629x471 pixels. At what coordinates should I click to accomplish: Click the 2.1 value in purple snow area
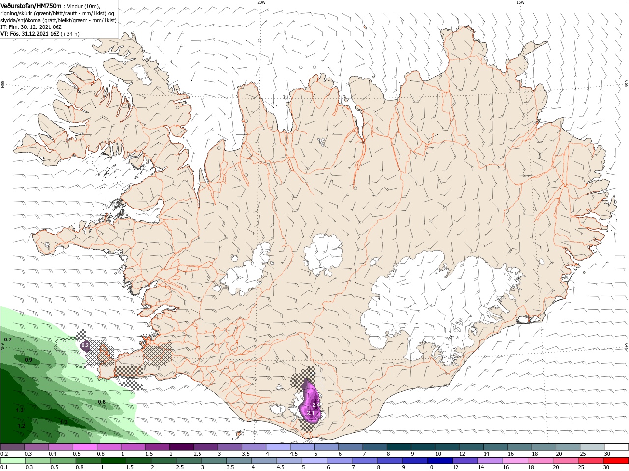click(311, 413)
